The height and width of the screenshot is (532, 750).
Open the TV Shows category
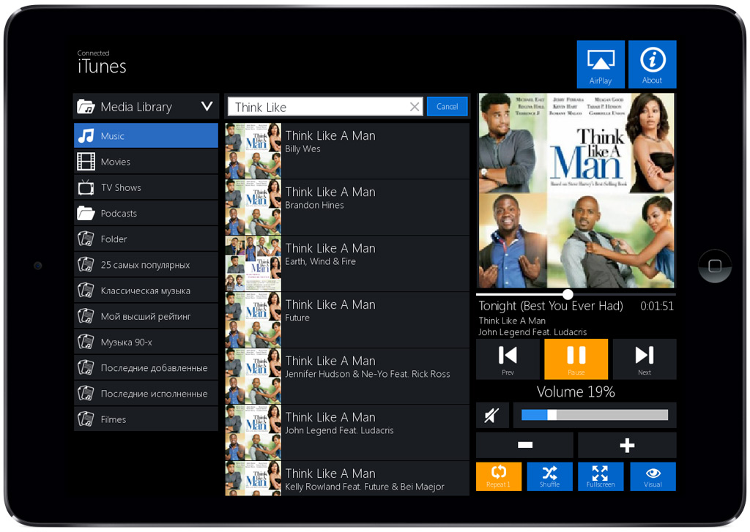click(x=146, y=187)
